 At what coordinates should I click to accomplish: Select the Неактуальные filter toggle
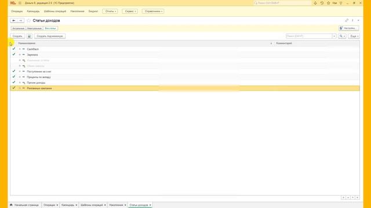[x=34, y=28]
